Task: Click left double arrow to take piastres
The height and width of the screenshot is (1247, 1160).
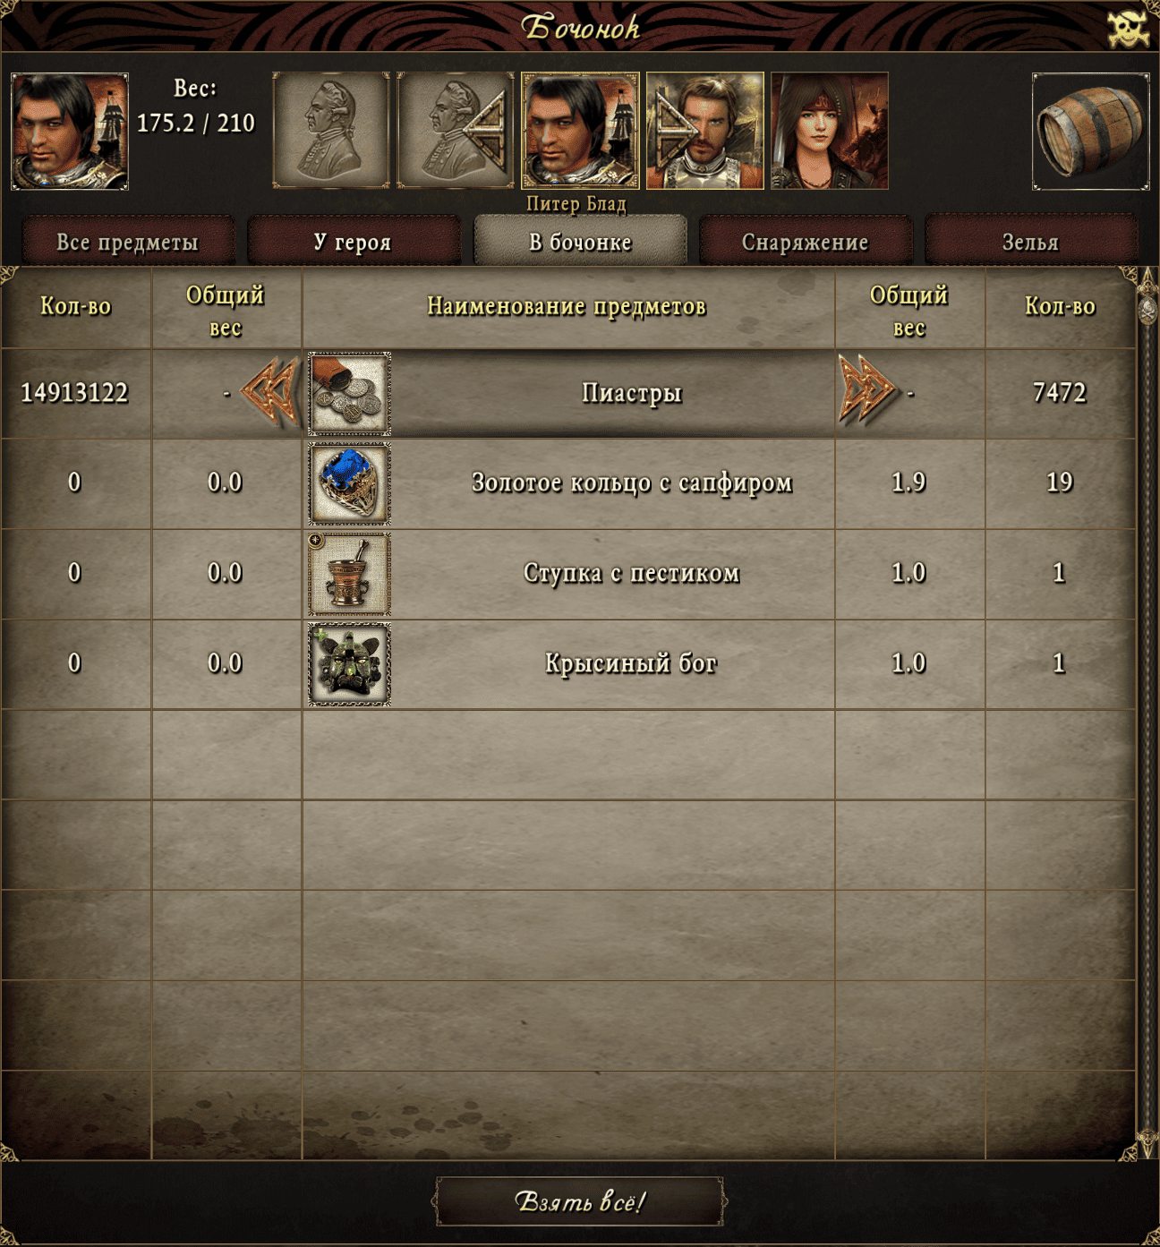Action: click(x=269, y=391)
